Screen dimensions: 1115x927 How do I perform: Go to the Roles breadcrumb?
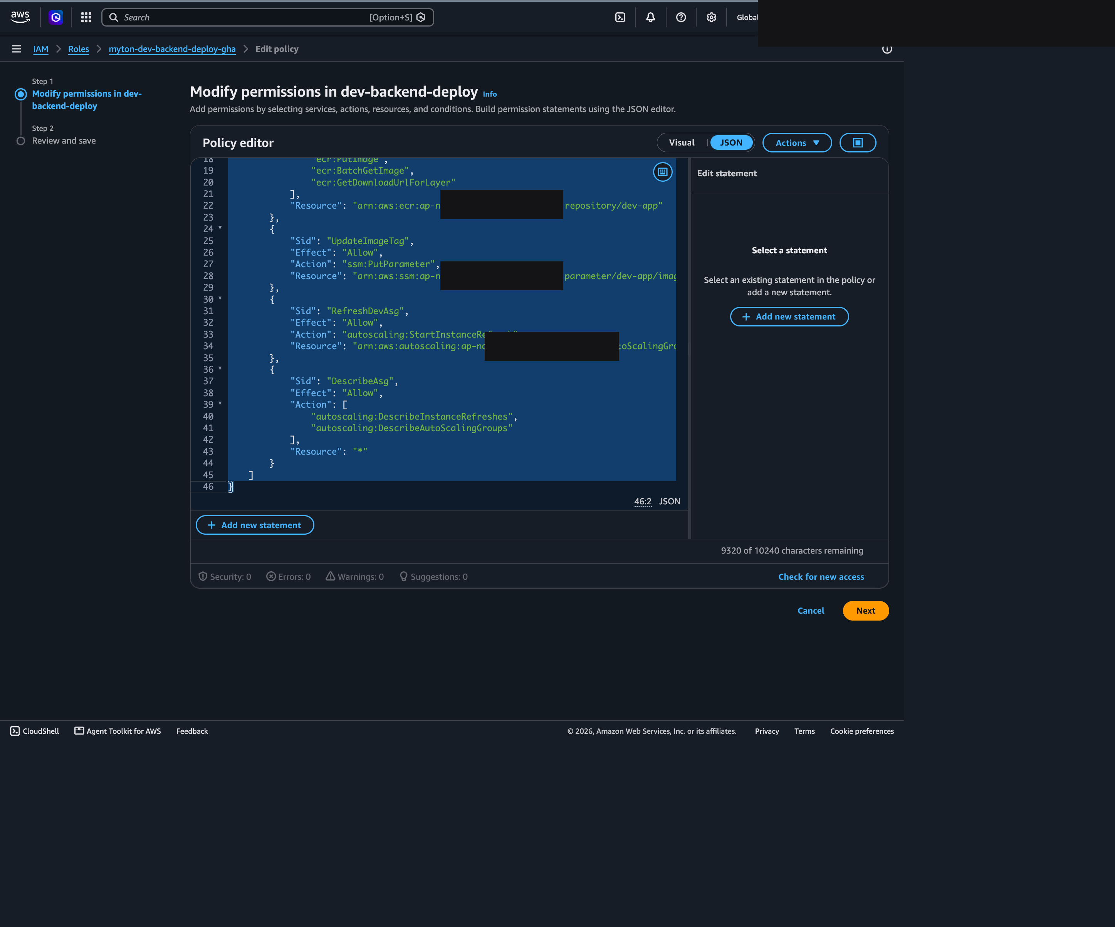[x=79, y=49]
